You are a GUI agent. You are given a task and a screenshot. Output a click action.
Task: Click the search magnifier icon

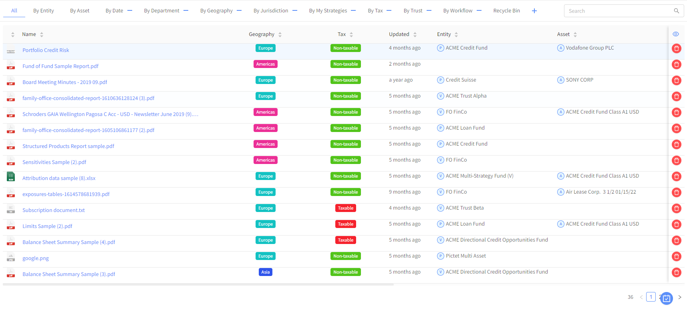[x=676, y=11]
